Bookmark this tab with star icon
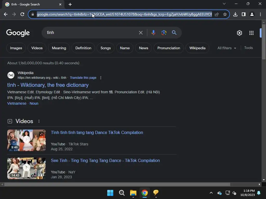 coord(225,15)
